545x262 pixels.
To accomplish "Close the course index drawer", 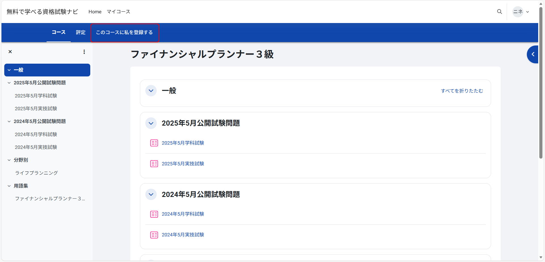I will (x=10, y=52).
